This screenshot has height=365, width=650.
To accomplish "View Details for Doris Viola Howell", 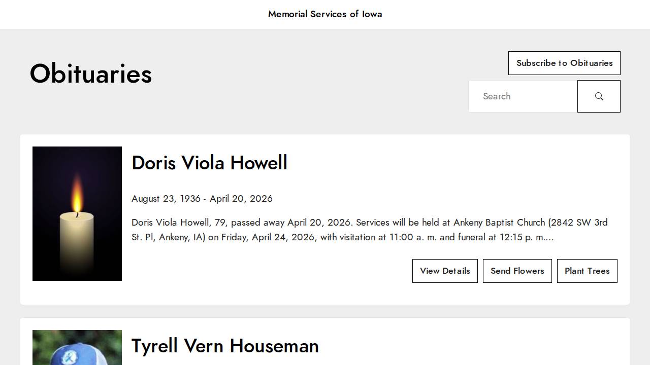I will pos(445,271).
